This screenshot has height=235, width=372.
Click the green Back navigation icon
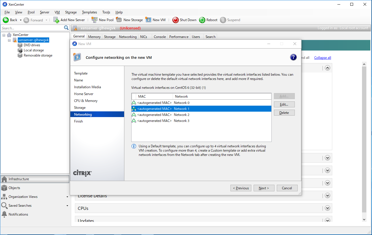coord(6,20)
